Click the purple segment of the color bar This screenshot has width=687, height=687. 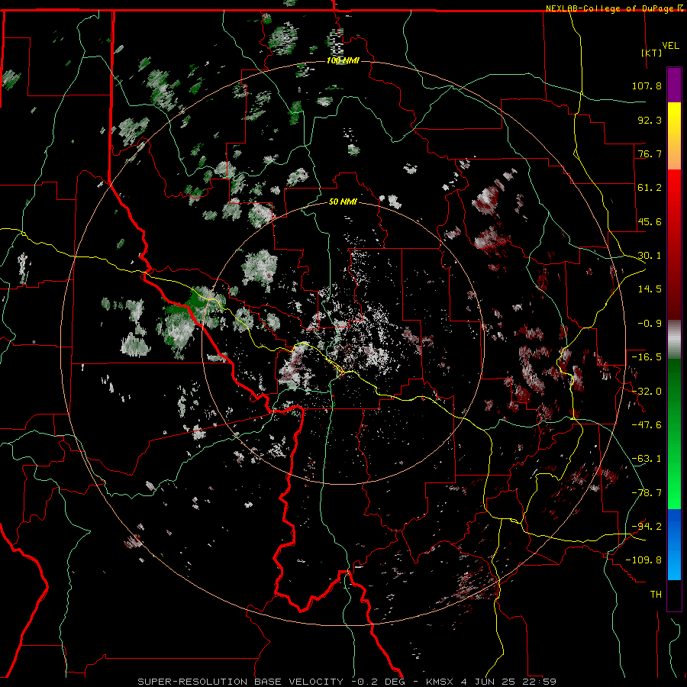[674, 85]
